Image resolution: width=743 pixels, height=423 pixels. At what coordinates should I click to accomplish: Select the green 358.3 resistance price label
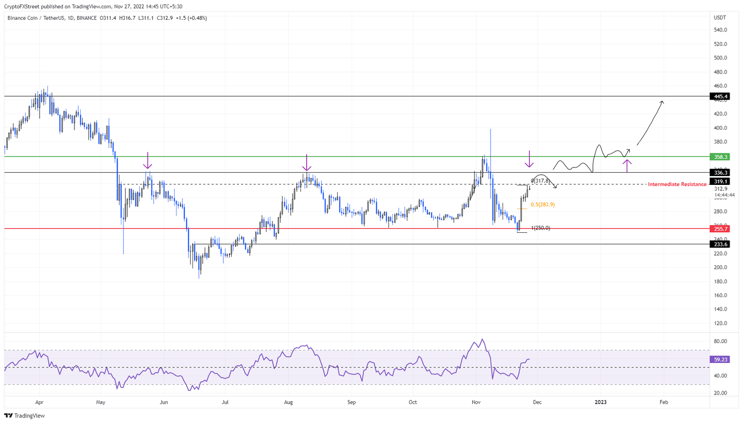click(x=721, y=157)
